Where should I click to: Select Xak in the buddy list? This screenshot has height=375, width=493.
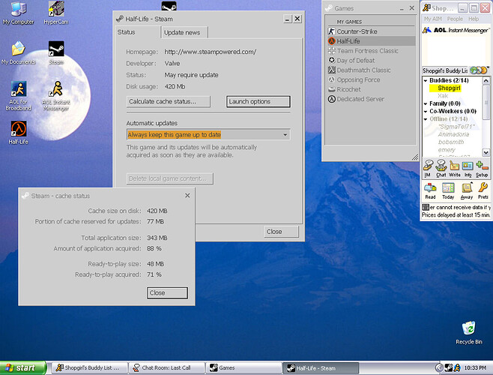[443, 96]
